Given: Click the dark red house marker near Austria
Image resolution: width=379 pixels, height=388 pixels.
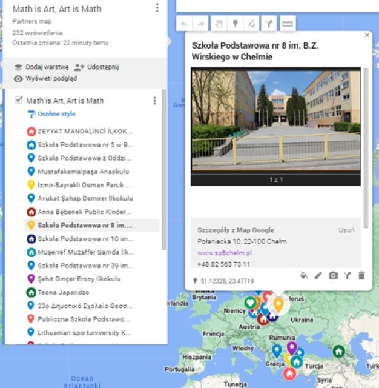Looking at the screenshot, I should click(263, 319).
